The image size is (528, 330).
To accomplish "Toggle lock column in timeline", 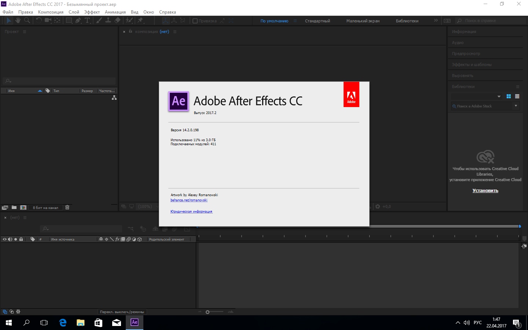I will click(21, 239).
